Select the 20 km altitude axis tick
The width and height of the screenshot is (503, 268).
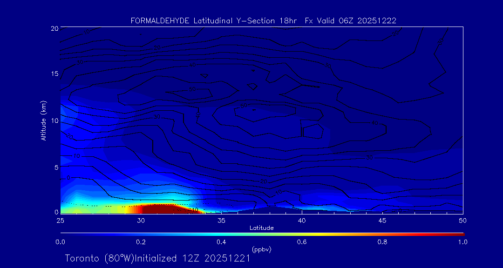pyautogui.click(x=54, y=28)
